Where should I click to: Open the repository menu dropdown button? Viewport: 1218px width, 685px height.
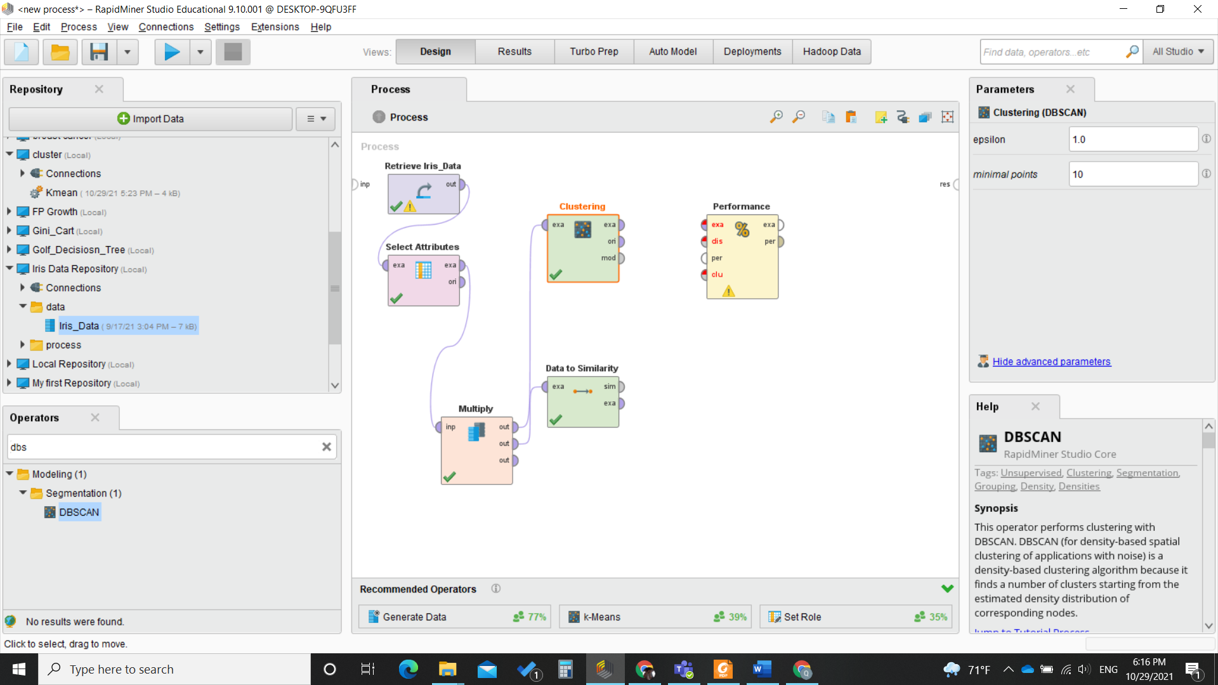(x=316, y=119)
